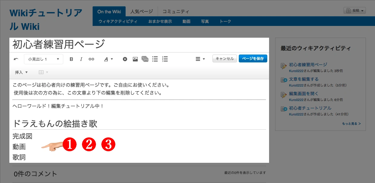Select the コミュニティ tab
375x183 pixels.
click(x=176, y=11)
